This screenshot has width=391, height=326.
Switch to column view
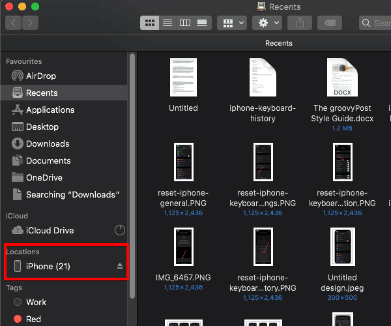coord(184,23)
